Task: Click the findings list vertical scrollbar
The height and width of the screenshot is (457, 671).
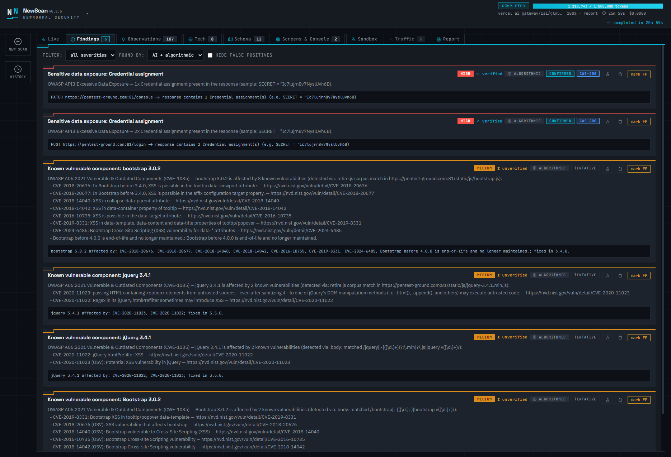Action: 663,229
